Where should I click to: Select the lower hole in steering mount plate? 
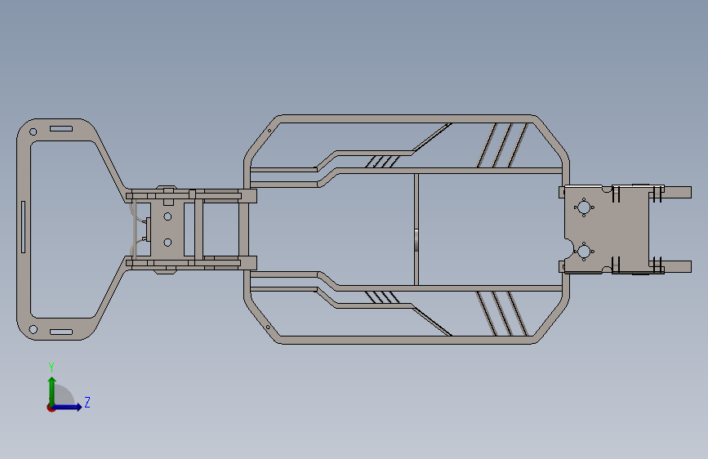[167, 243]
